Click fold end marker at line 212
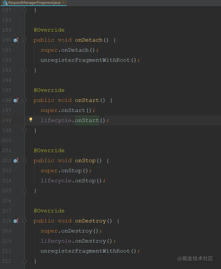 click(24, 261)
